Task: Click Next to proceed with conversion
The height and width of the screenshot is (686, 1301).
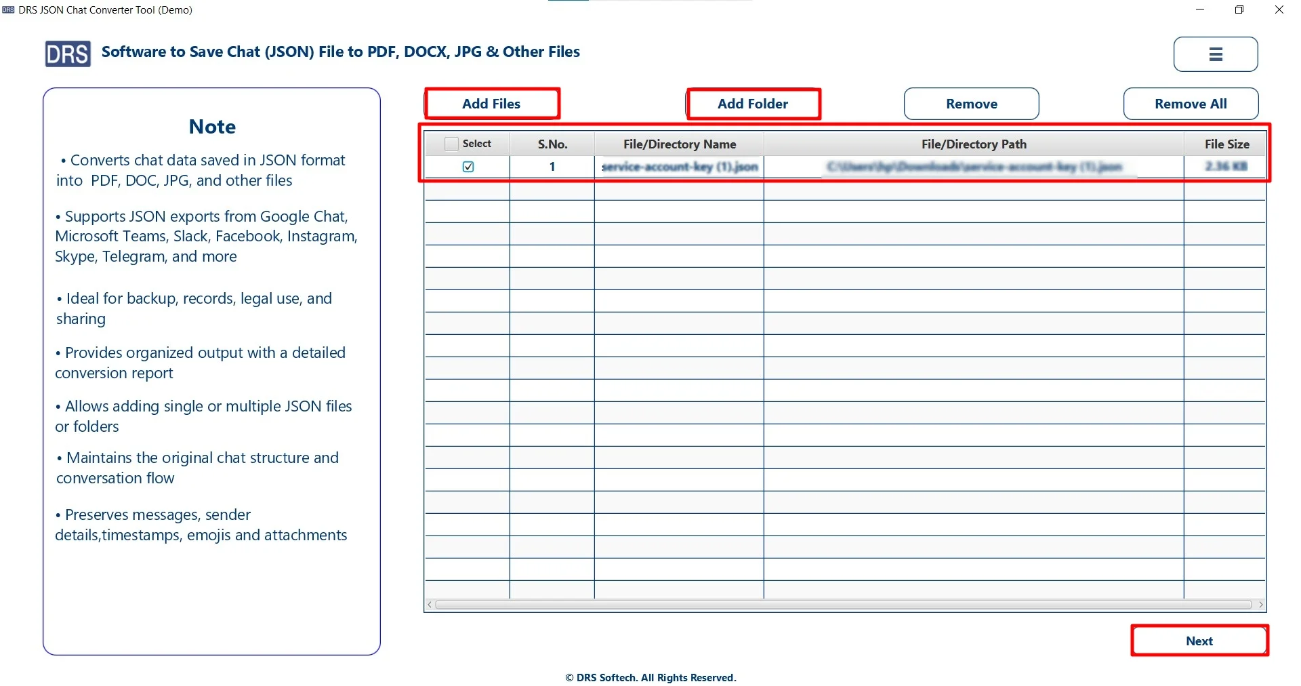Action: pos(1199,640)
